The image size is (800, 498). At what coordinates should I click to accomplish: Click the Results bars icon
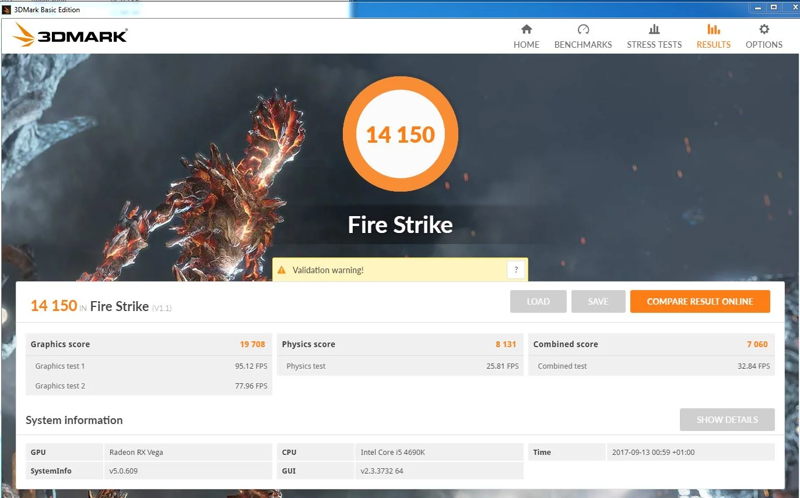[714, 29]
